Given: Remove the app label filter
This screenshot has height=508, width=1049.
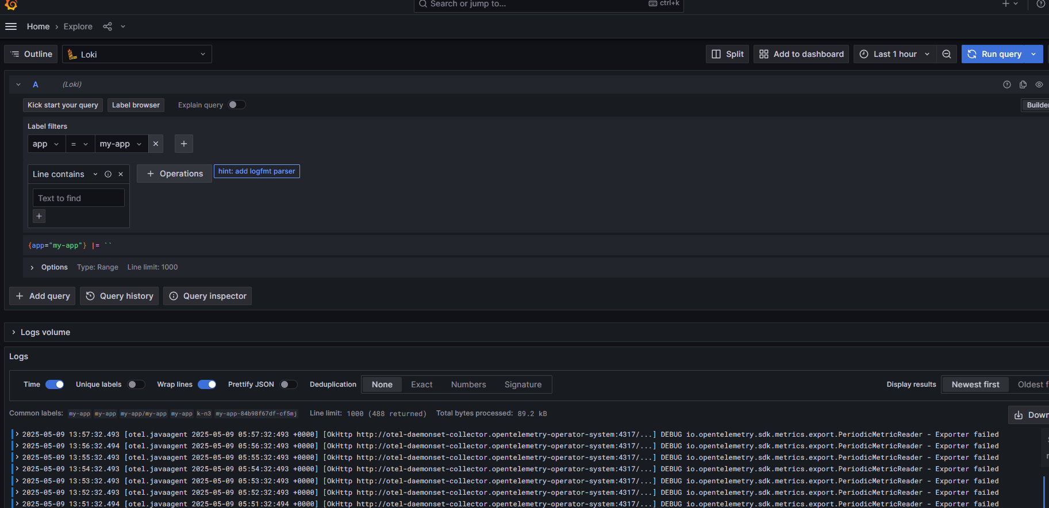Looking at the screenshot, I should click(156, 144).
